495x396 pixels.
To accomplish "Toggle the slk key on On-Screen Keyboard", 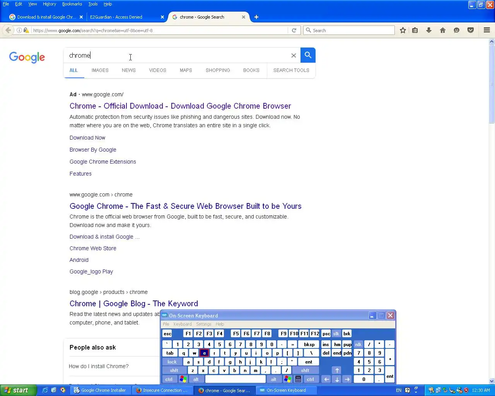I will point(336,333).
